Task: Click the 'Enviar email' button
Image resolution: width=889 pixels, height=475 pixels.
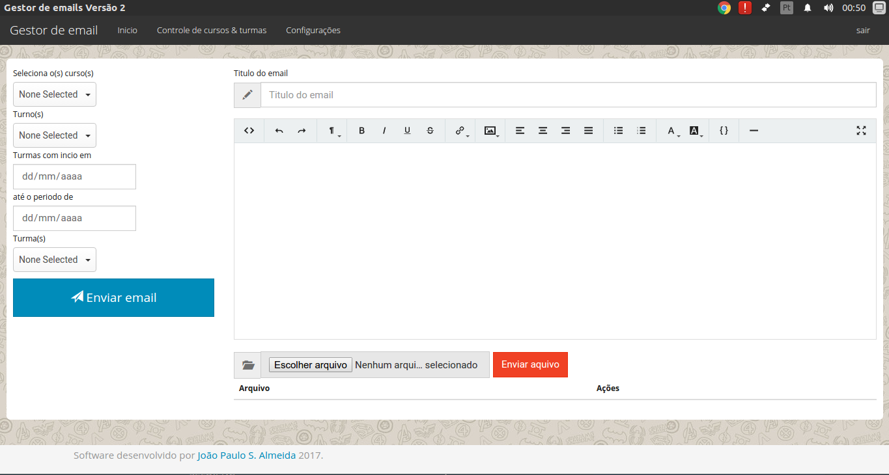Action: (x=113, y=297)
